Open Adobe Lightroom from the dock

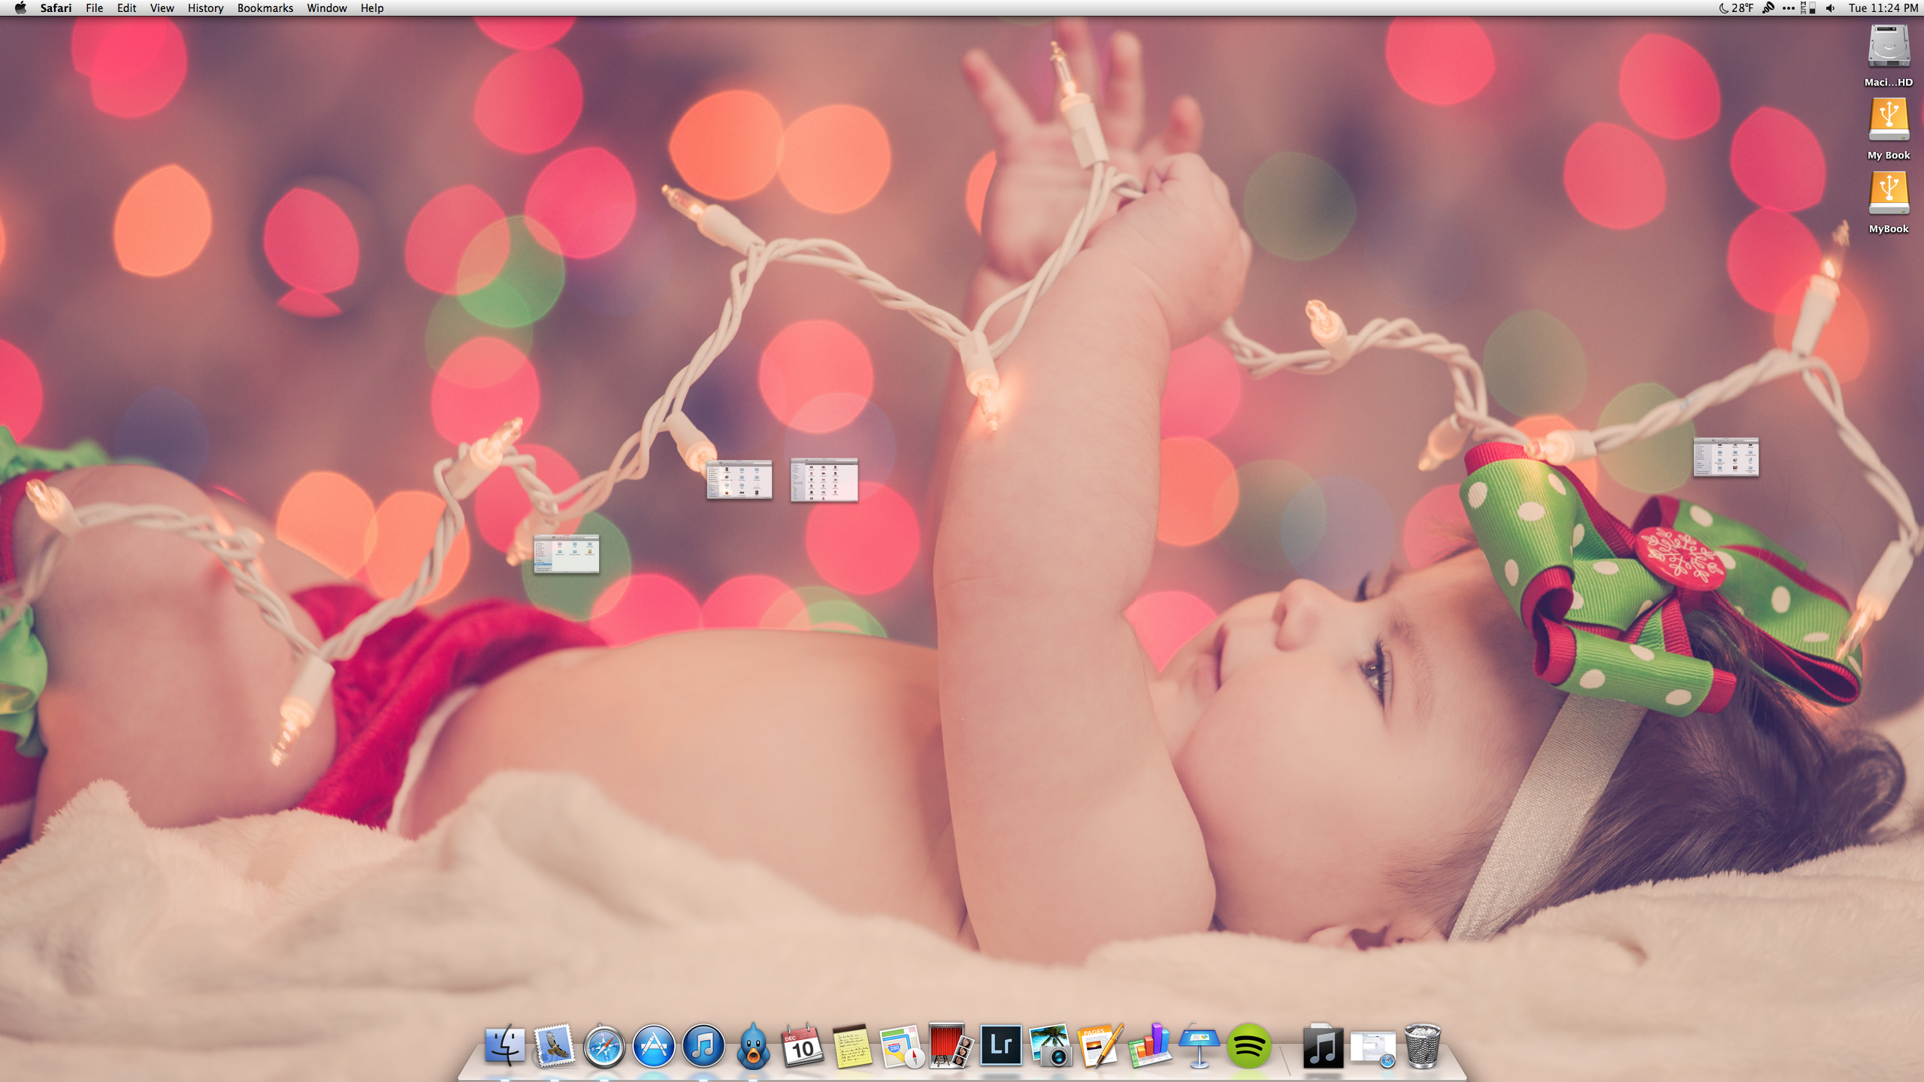click(x=1000, y=1045)
